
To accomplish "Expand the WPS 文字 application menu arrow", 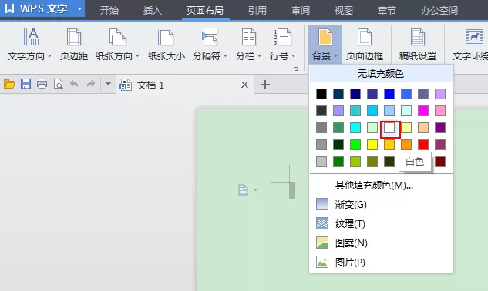I will 79,8.
